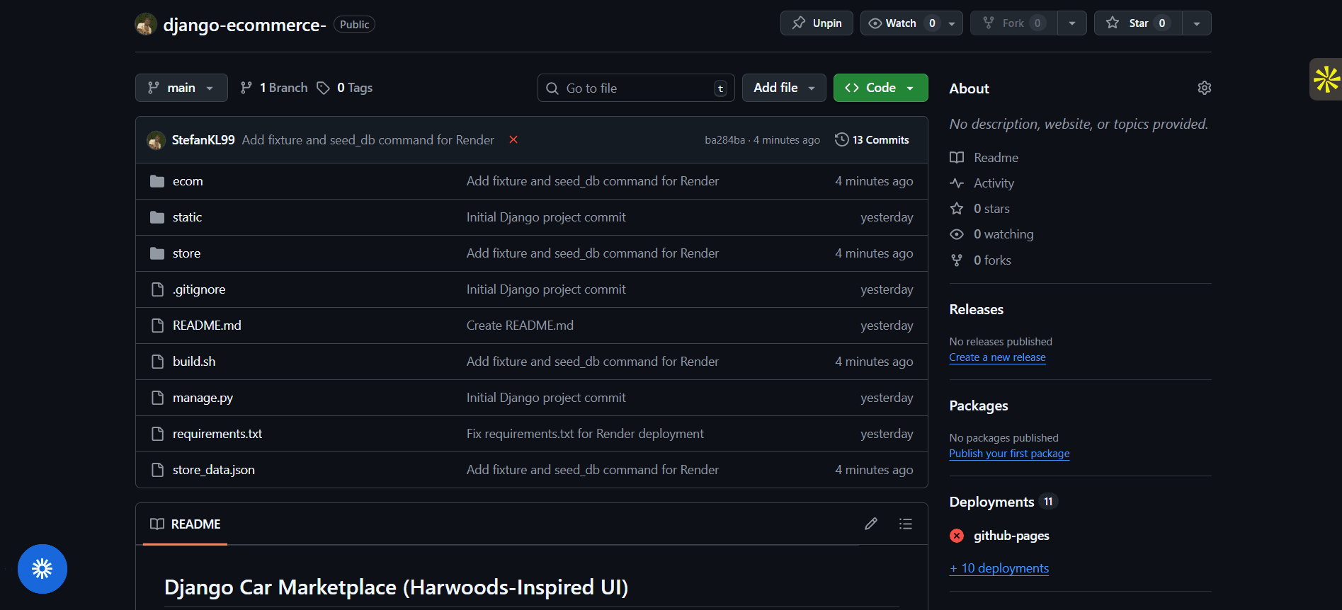This screenshot has height=610, width=1342.
Task: Click the fork icon next to 0 forks
Action: (x=957, y=260)
